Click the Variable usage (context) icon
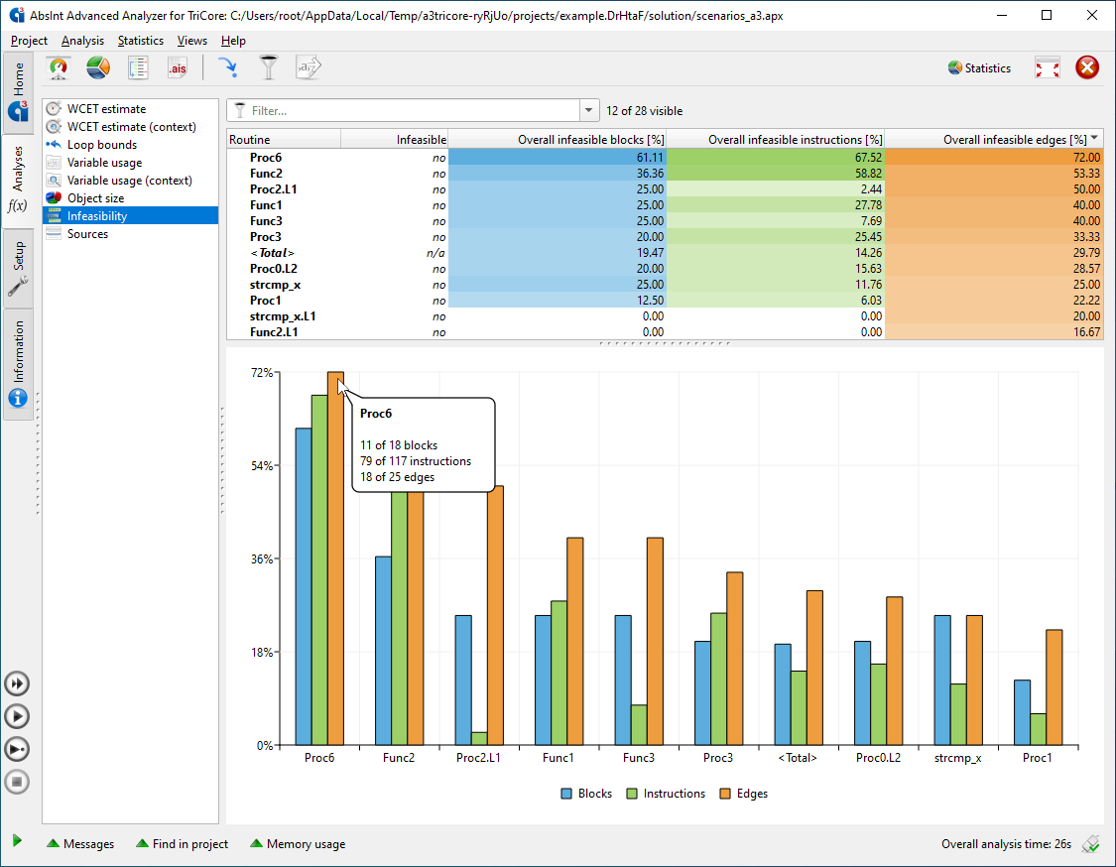1116x867 pixels. pos(55,181)
